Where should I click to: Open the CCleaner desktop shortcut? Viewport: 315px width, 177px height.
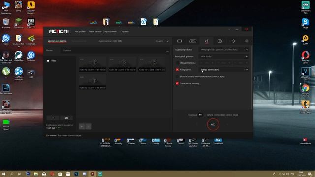tap(131, 141)
